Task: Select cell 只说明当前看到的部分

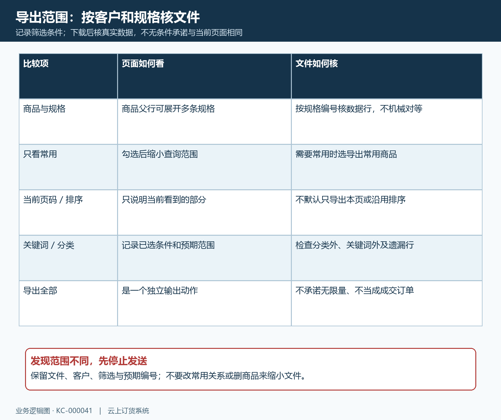Action: click(204, 213)
